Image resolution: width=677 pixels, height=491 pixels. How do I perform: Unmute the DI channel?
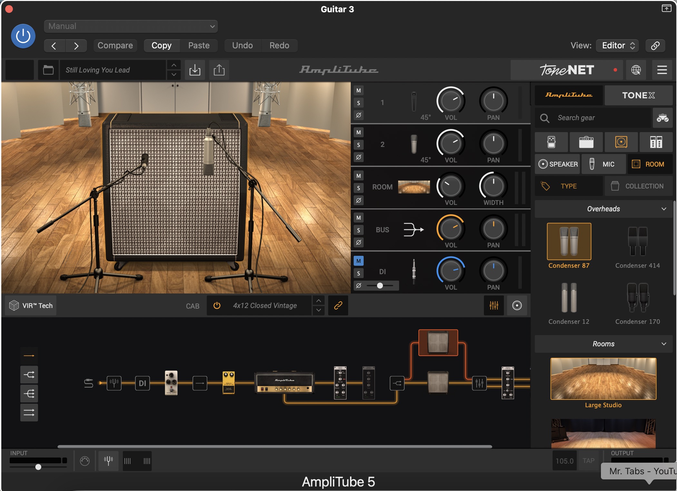click(x=358, y=261)
